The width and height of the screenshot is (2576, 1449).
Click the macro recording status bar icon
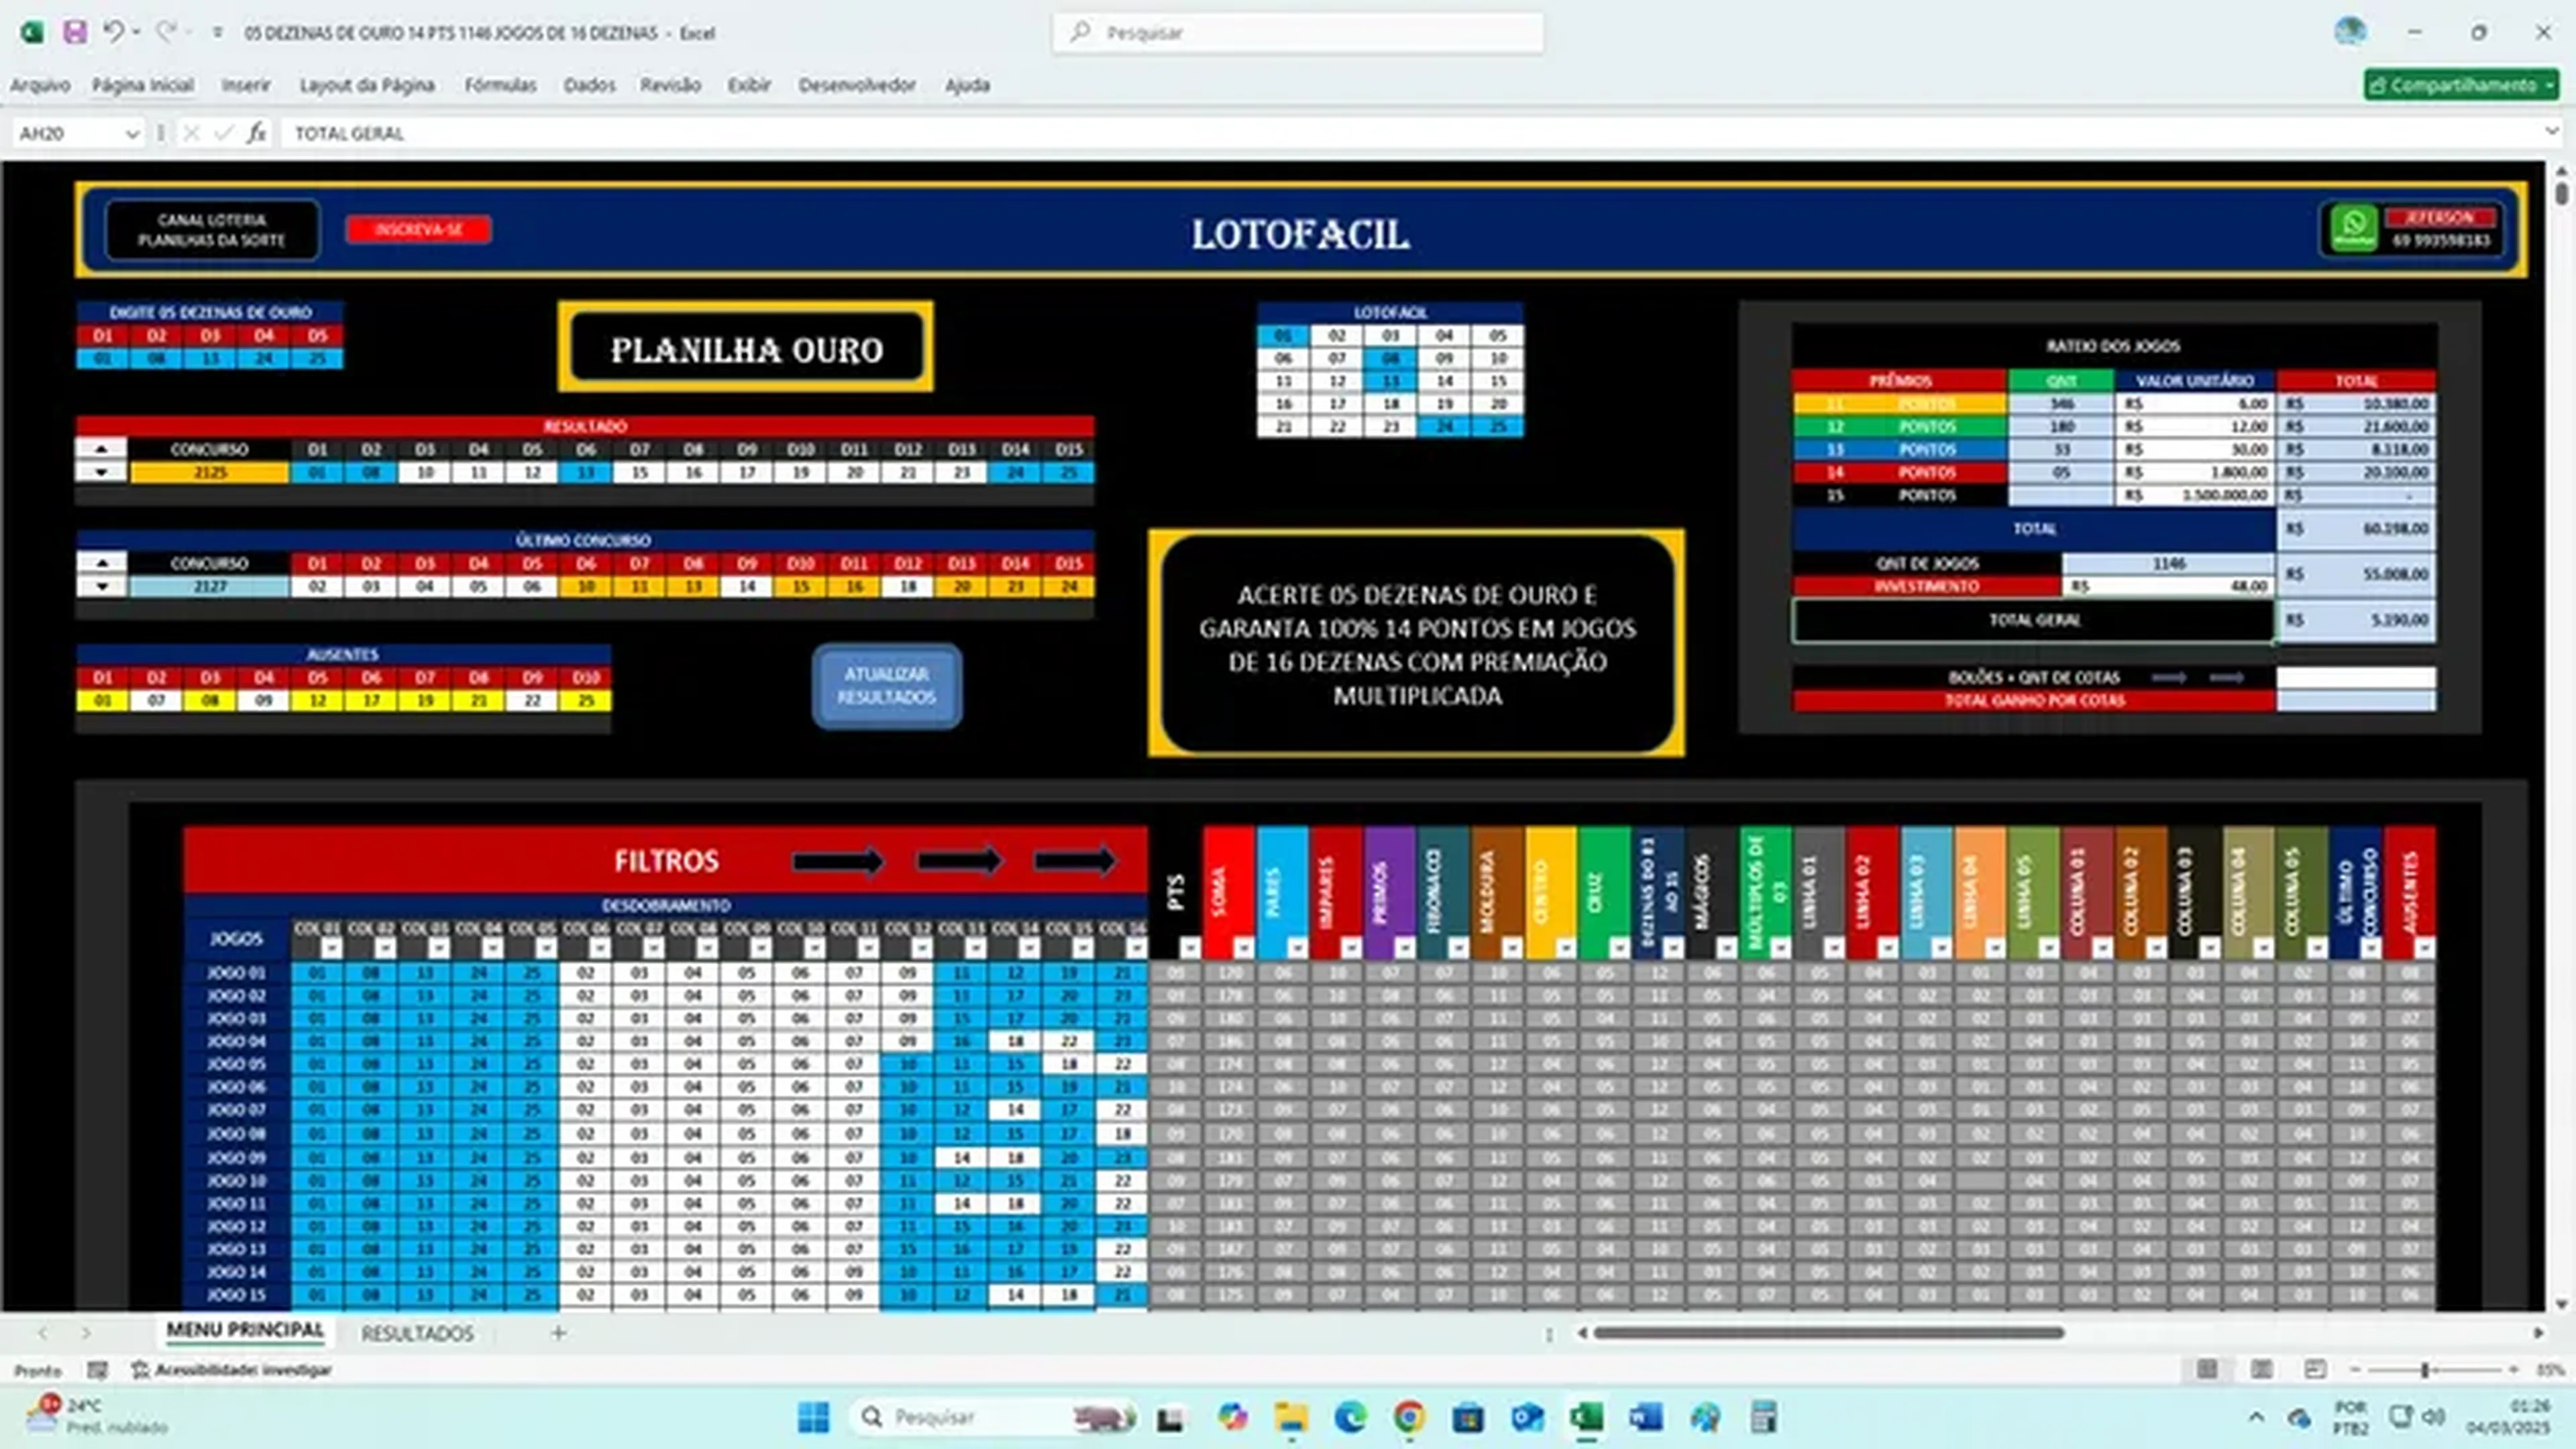click(x=97, y=1370)
